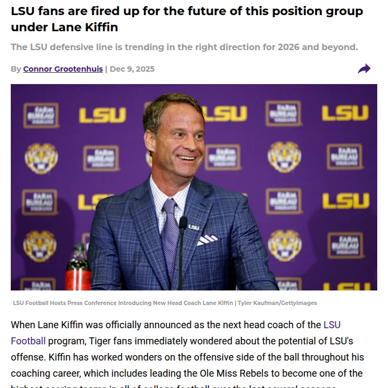Click the photo caption crediting Tyler Kaufman
Viewport: 388px width, 388px height.
(165, 303)
